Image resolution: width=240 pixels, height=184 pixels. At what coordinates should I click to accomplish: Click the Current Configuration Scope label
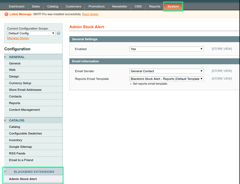point(28,28)
